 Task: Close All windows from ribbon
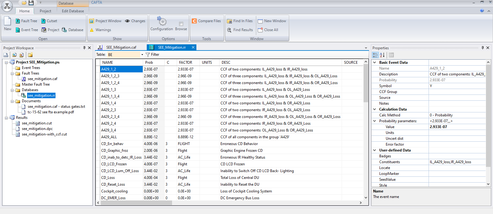pyautogui.click(x=268, y=30)
